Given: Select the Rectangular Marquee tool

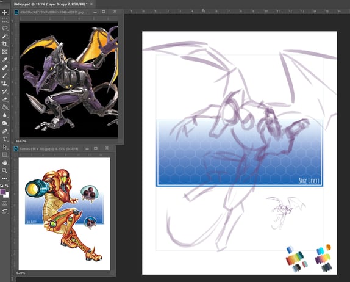Looking at the screenshot, I should [x=4, y=20].
